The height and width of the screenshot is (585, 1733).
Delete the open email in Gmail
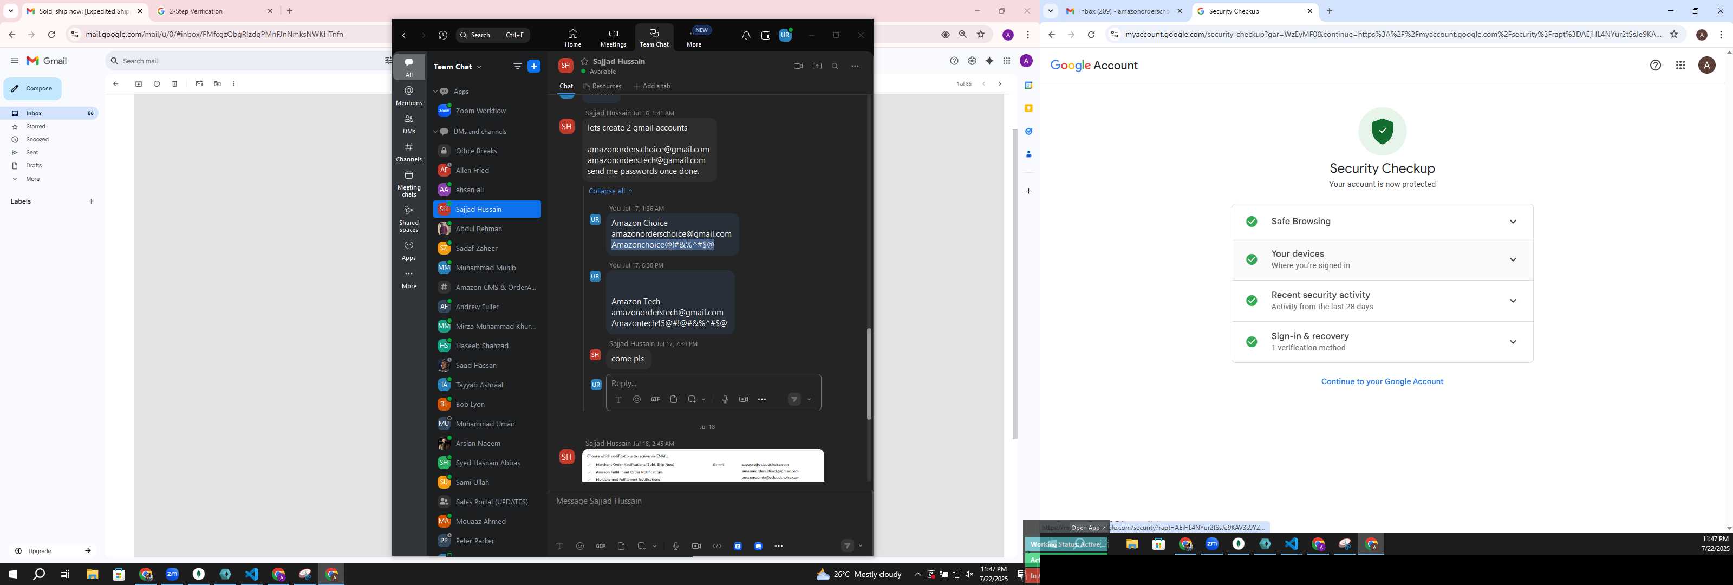pyautogui.click(x=175, y=84)
